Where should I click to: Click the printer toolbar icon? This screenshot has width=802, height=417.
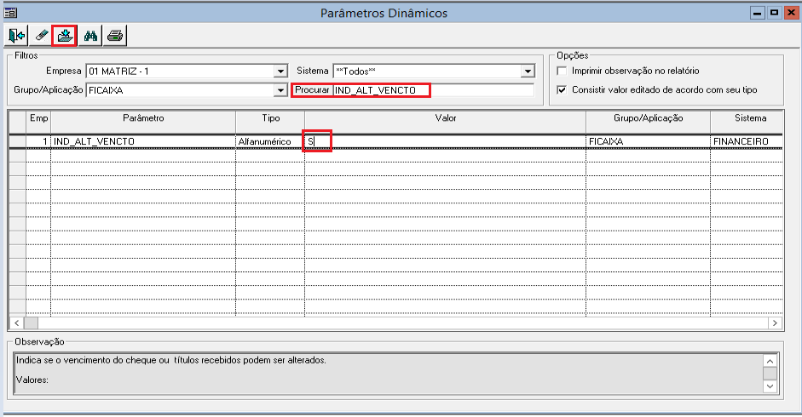tap(115, 36)
